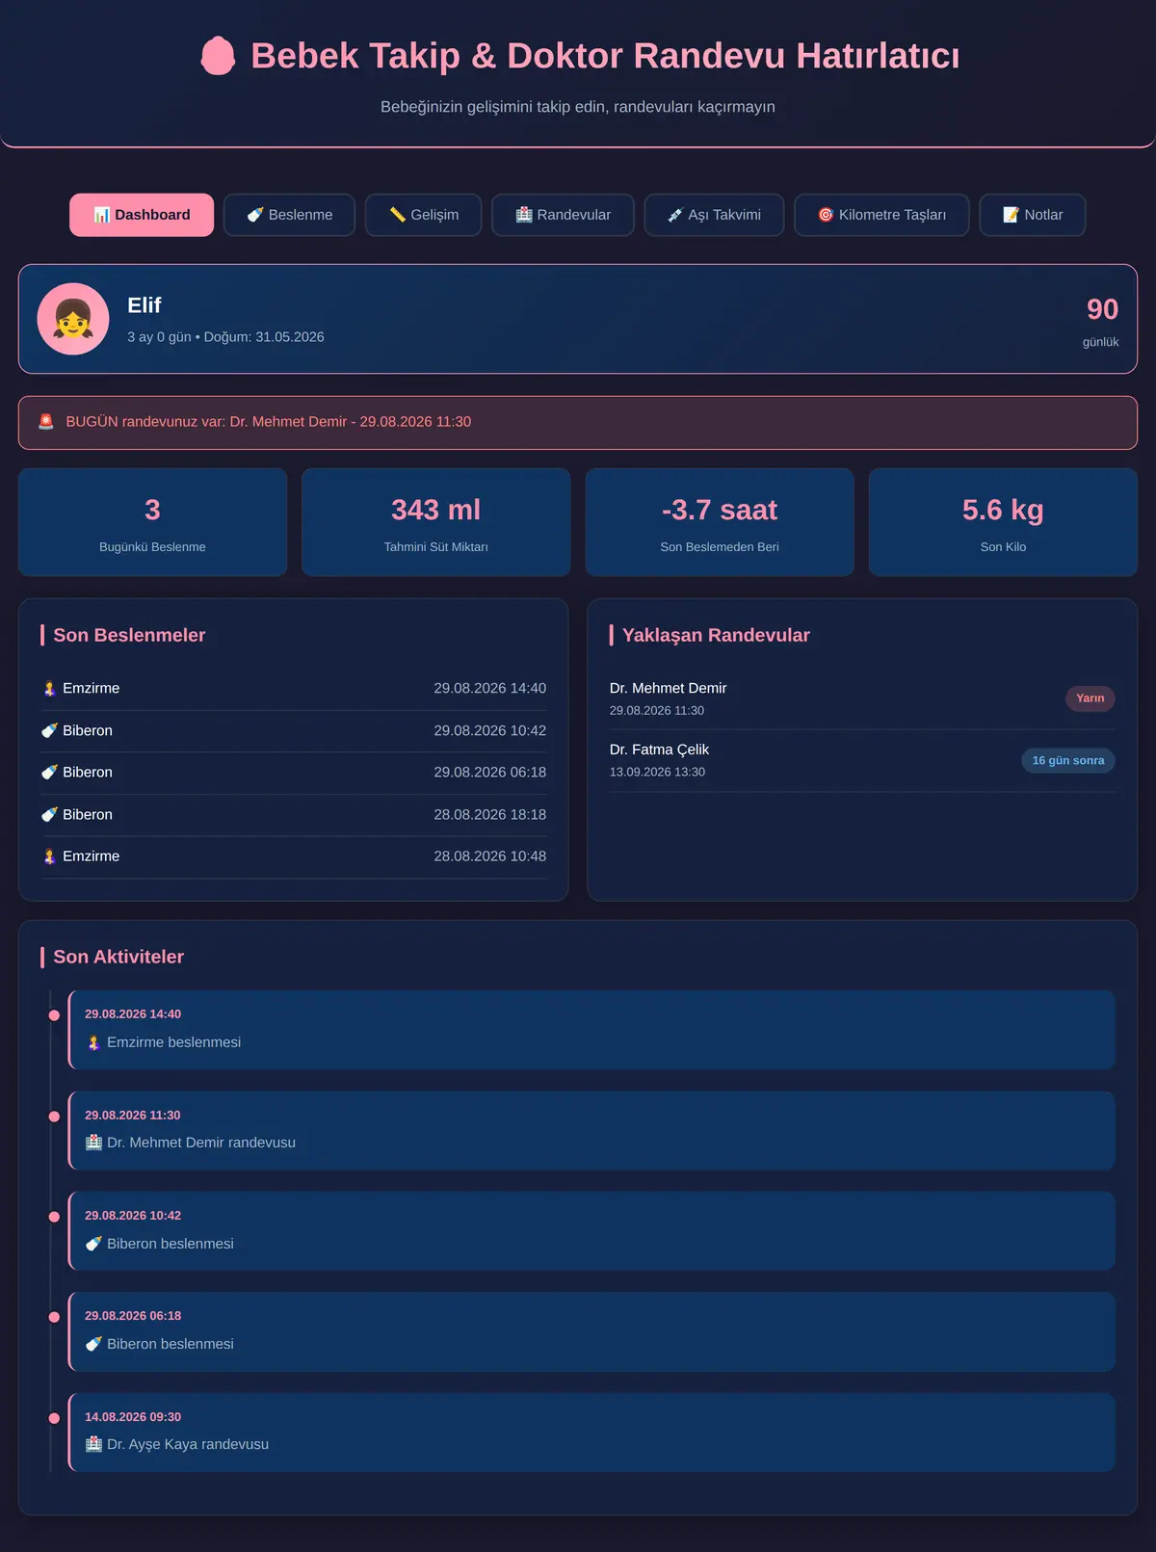Select the Notlar tab

[1033, 215]
